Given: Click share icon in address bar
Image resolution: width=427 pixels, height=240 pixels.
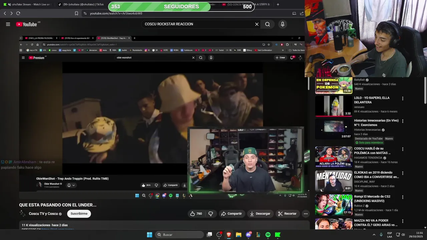Looking at the screenshot, I should 302,13.
